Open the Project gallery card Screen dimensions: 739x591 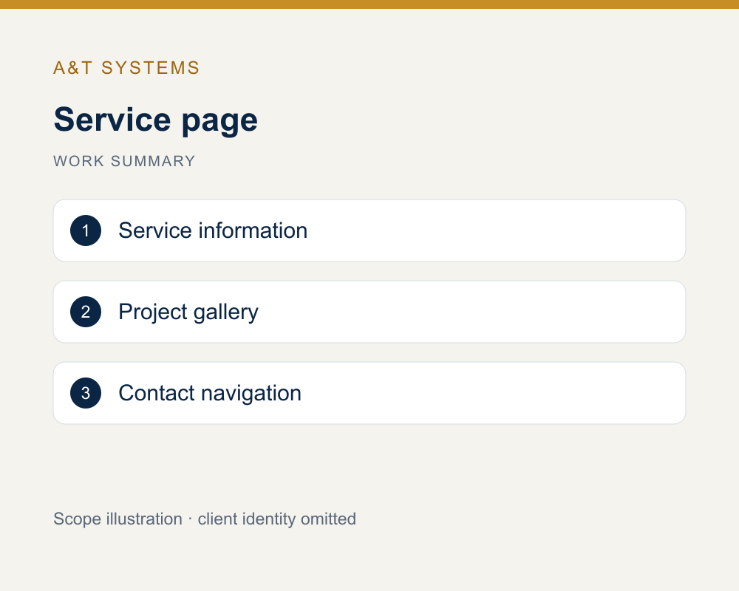tap(369, 312)
